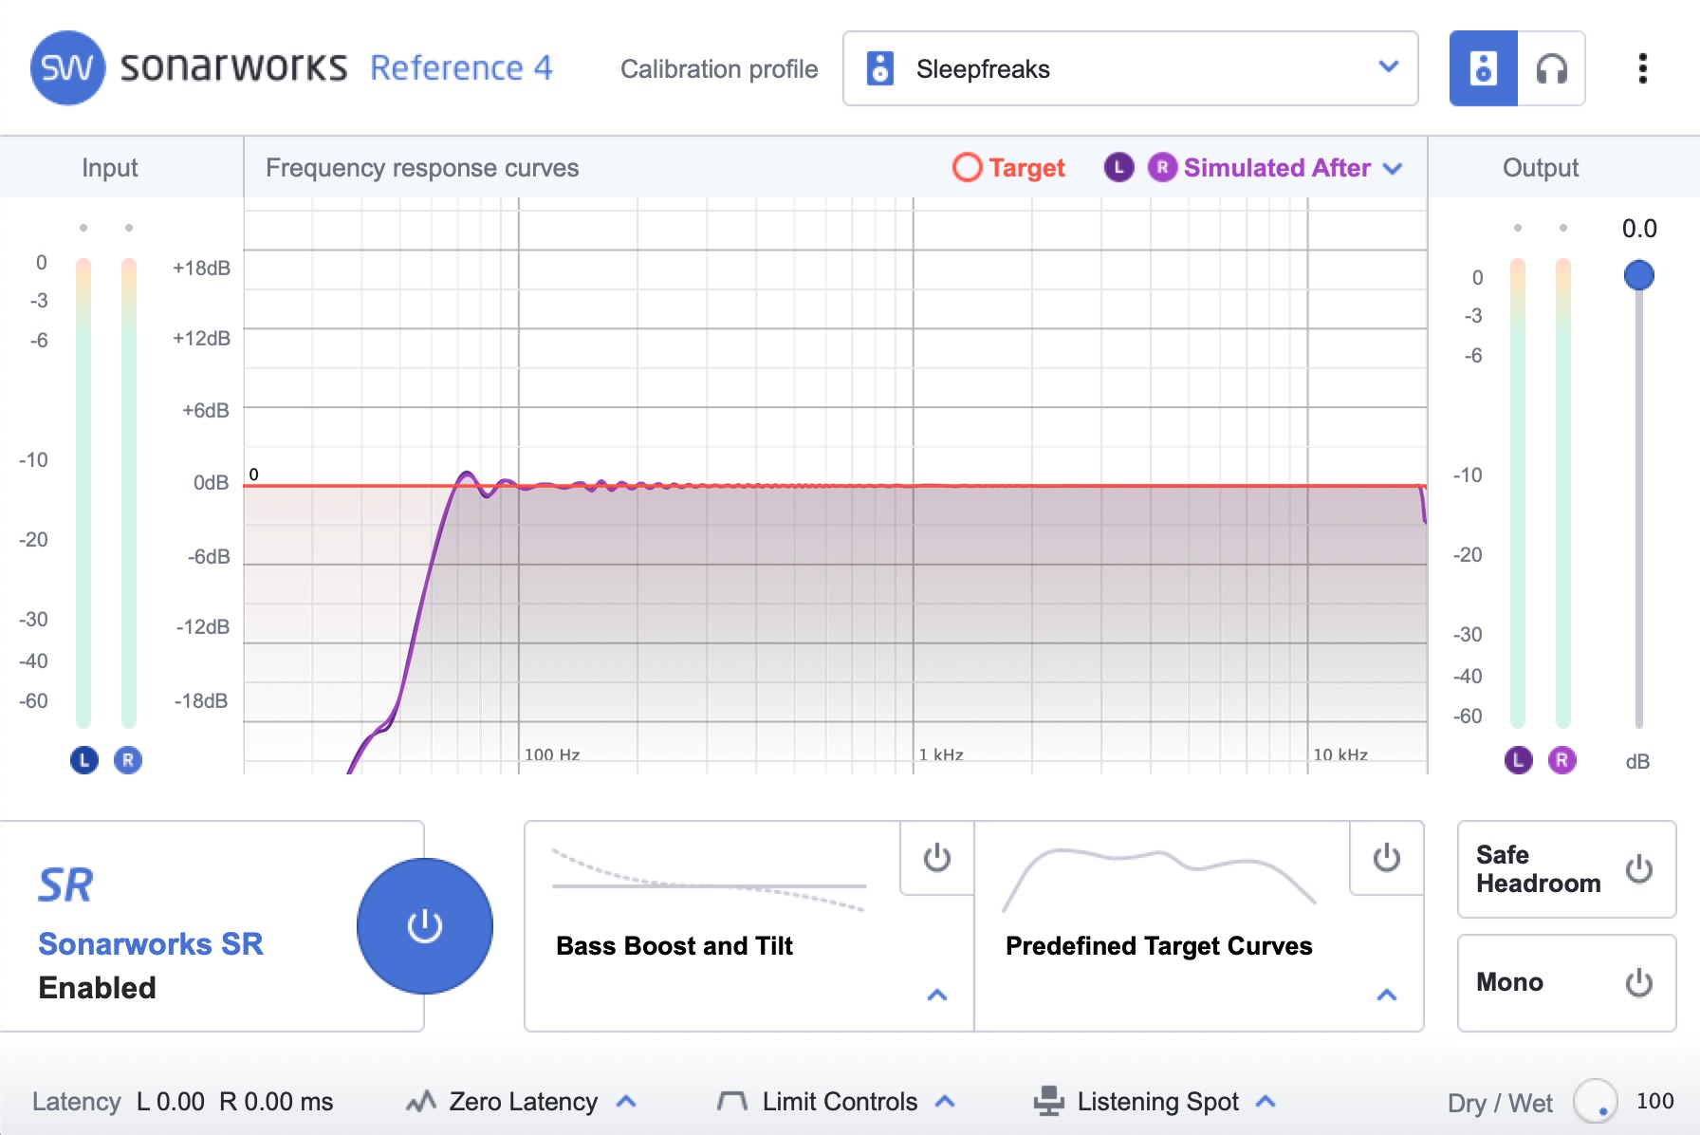This screenshot has height=1135, width=1700.
Task: Enable Bass Boost and Tilt power button
Action: tap(936, 858)
